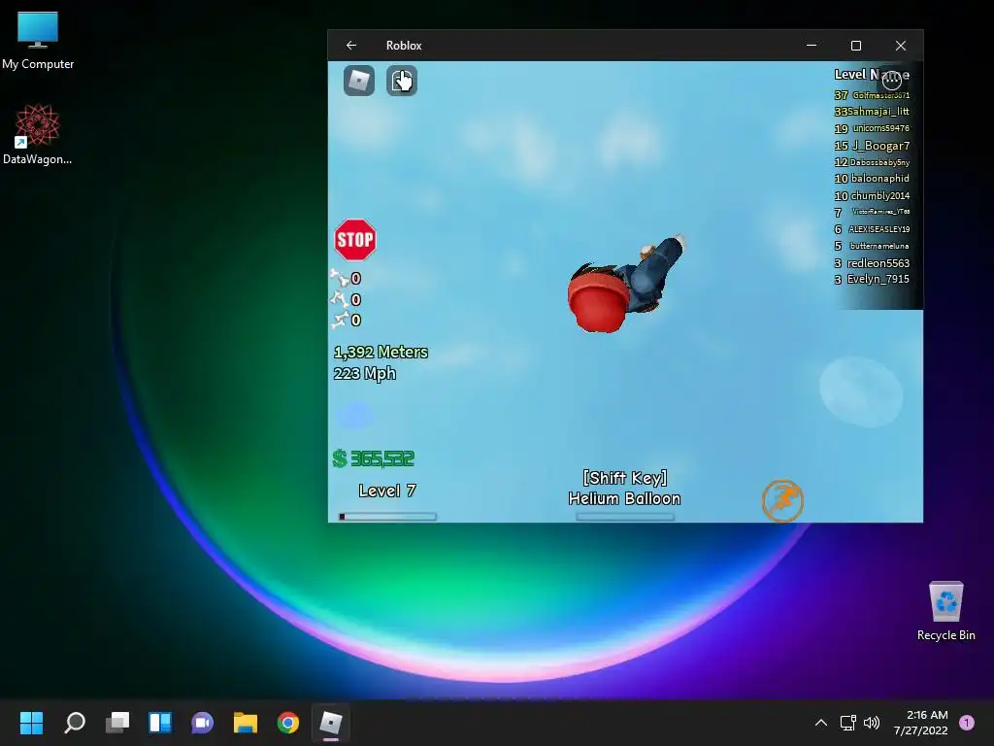This screenshot has width=994, height=746.
Task: Open the Windows Start menu
Action: [31, 723]
